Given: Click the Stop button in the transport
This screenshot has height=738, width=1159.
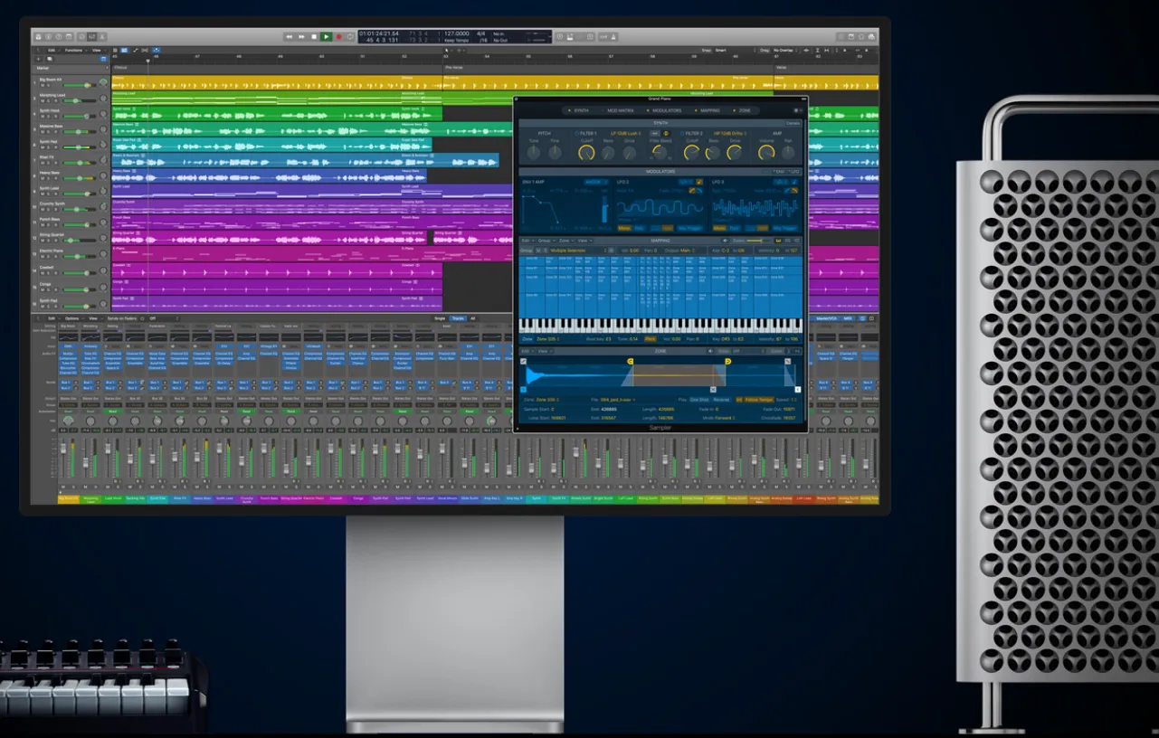Looking at the screenshot, I should (x=314, y=36).
